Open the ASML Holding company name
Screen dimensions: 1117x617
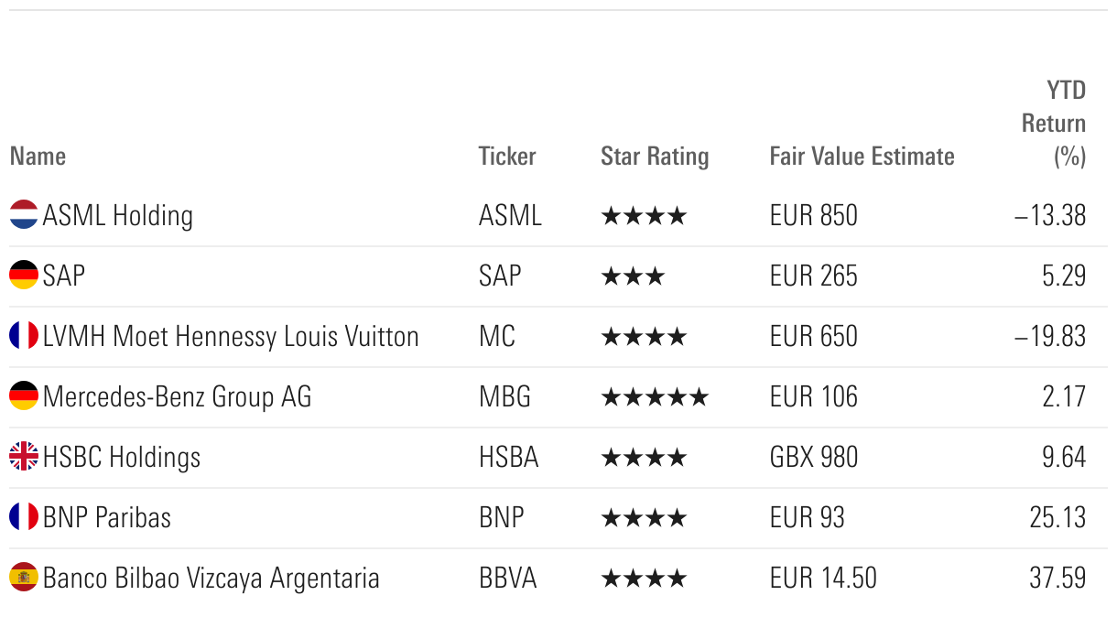pos(118,216)
